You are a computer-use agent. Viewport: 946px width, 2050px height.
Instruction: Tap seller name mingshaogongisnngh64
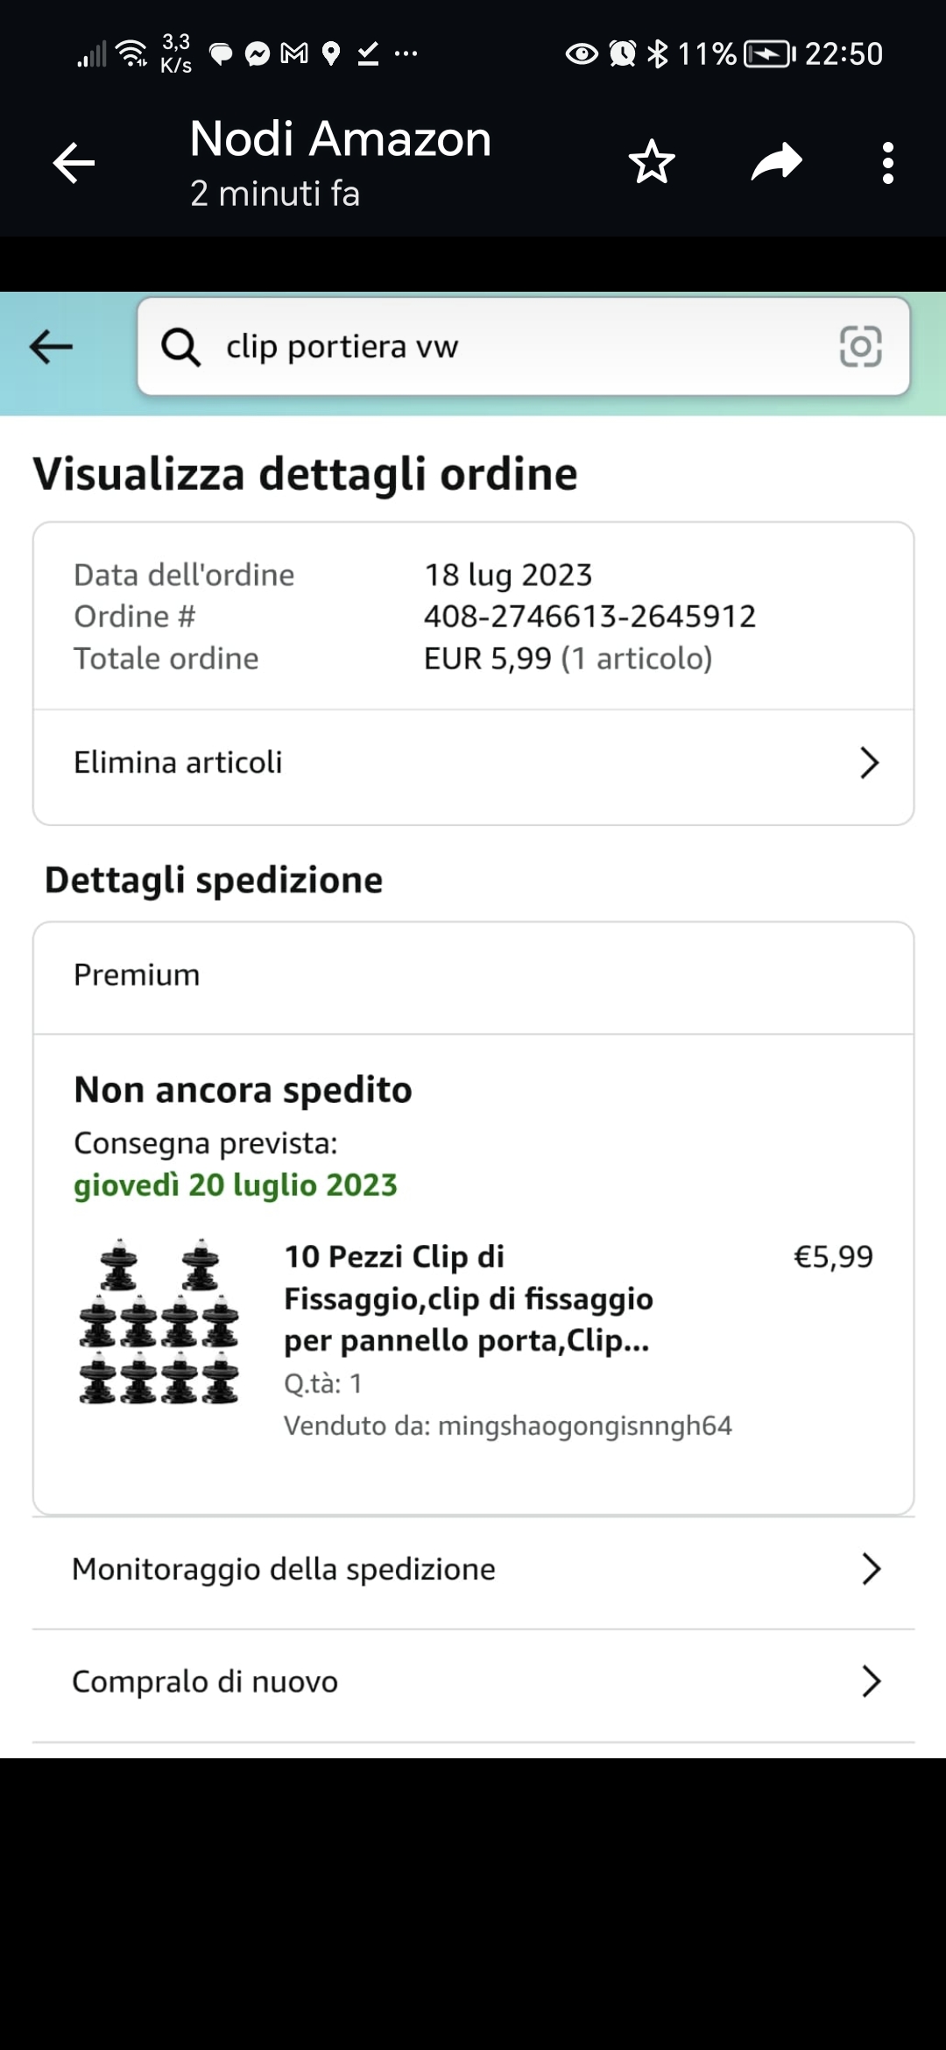coord(584,1425)
